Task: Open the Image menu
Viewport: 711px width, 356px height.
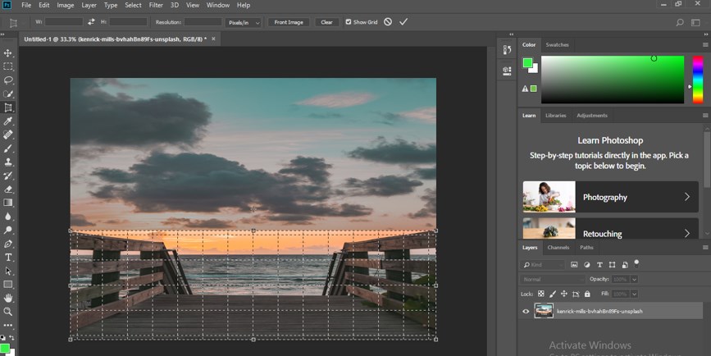Action: pos(66,5)
